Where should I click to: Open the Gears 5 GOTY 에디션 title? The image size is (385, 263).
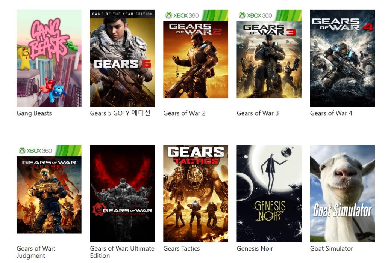coord(120,113)
